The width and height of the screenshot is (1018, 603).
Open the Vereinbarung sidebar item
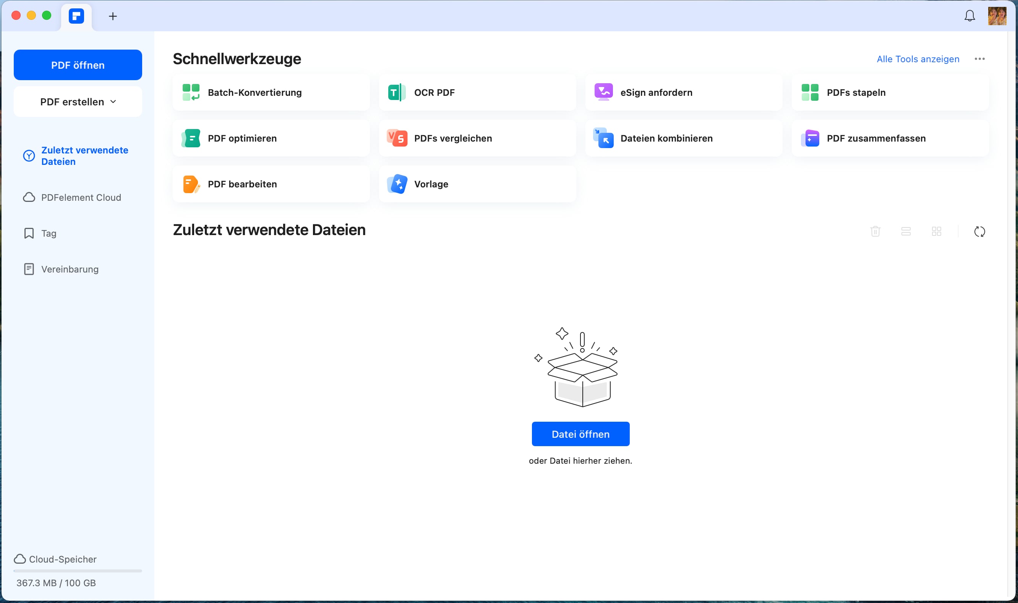[78, 269]
